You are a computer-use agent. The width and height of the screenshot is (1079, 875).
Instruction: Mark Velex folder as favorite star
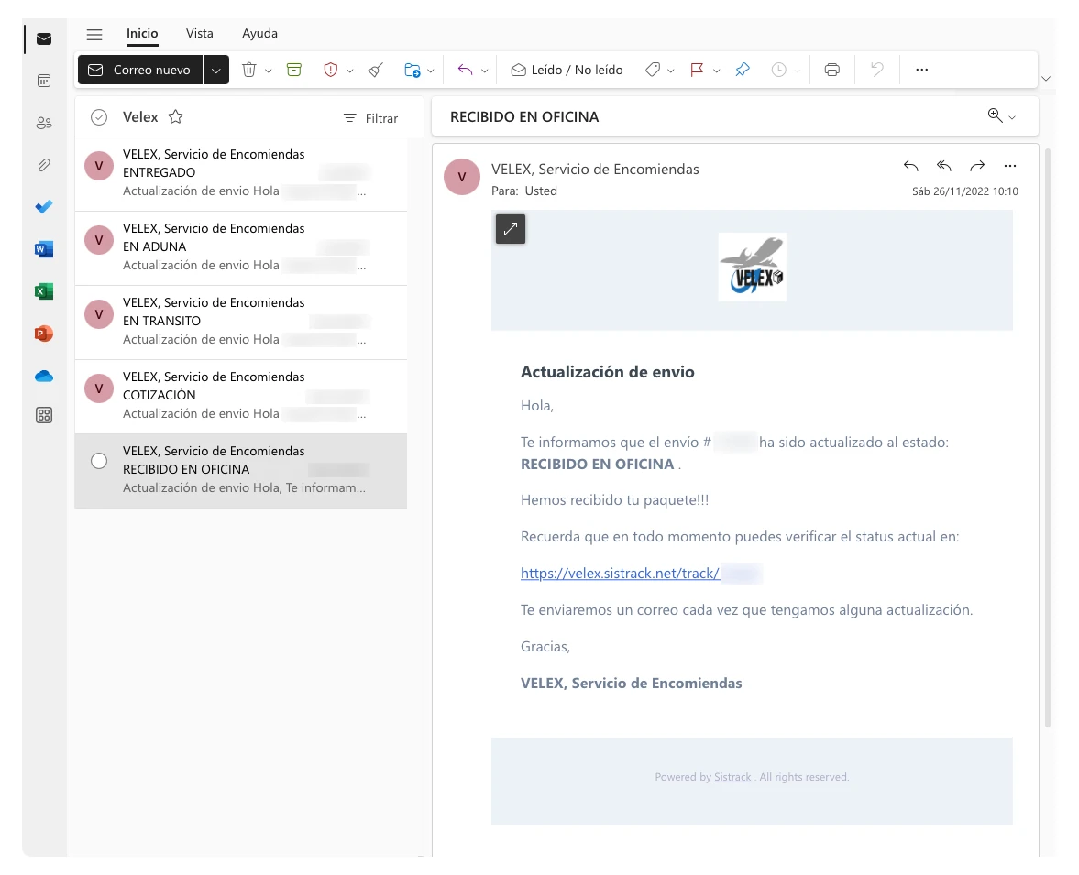point(176,117)
